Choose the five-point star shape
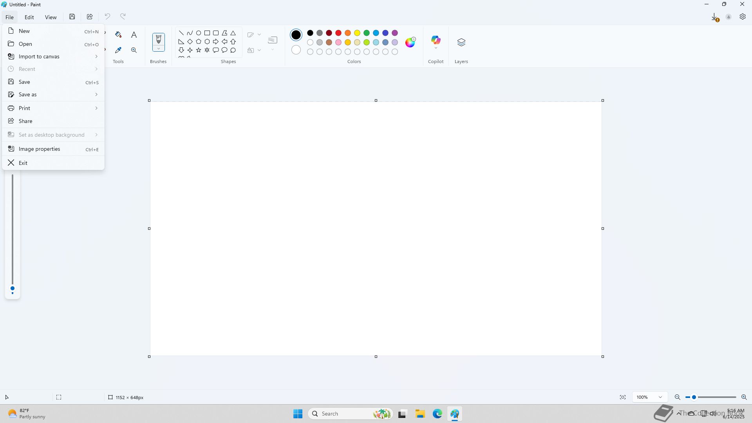752x423 pixels. [199, 50]
